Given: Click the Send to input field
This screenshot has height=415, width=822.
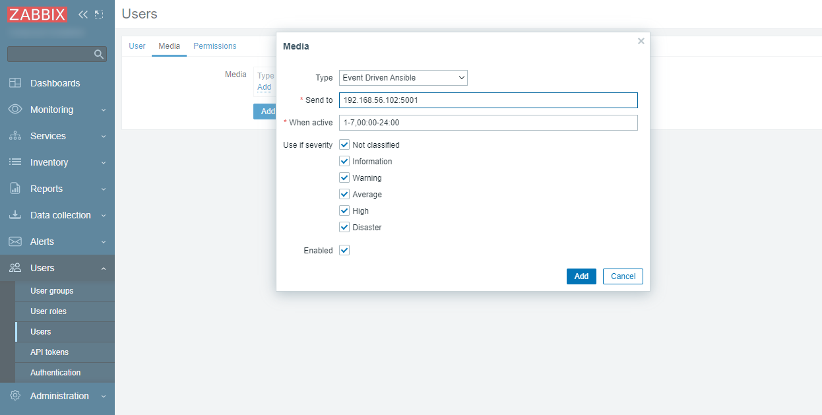Looking at the screenshot, I should click(488, 100).
